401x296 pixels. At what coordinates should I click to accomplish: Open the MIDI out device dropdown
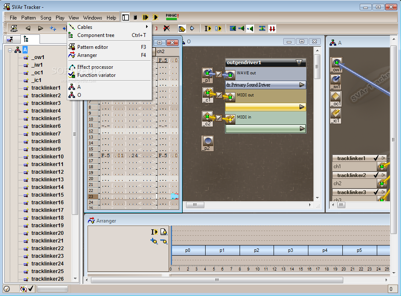(x=302, y=107)
